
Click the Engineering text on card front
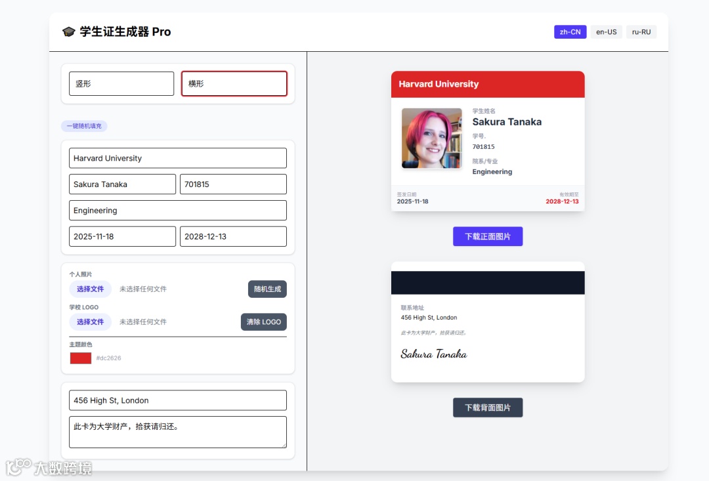(492, 172)
